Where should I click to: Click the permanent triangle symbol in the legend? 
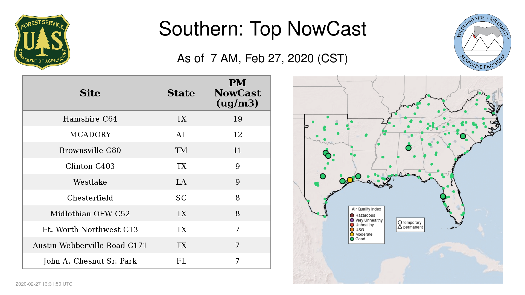coord(400,227)
